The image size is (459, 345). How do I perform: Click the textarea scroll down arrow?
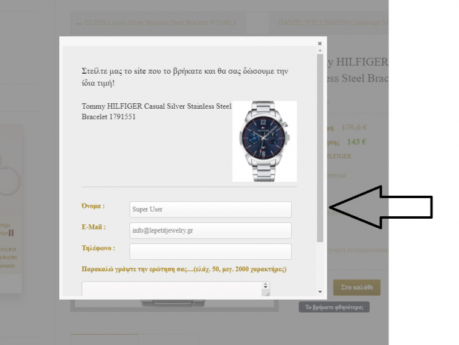[x=266, y=287]
